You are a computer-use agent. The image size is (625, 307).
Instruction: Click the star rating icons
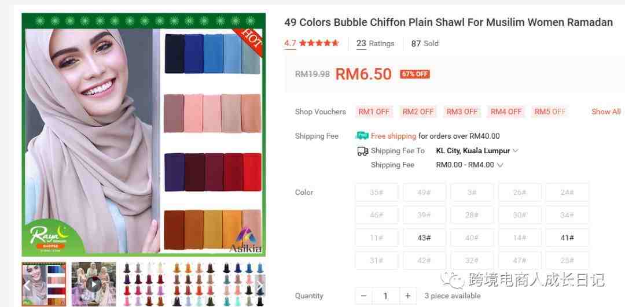tap(319, 43)
